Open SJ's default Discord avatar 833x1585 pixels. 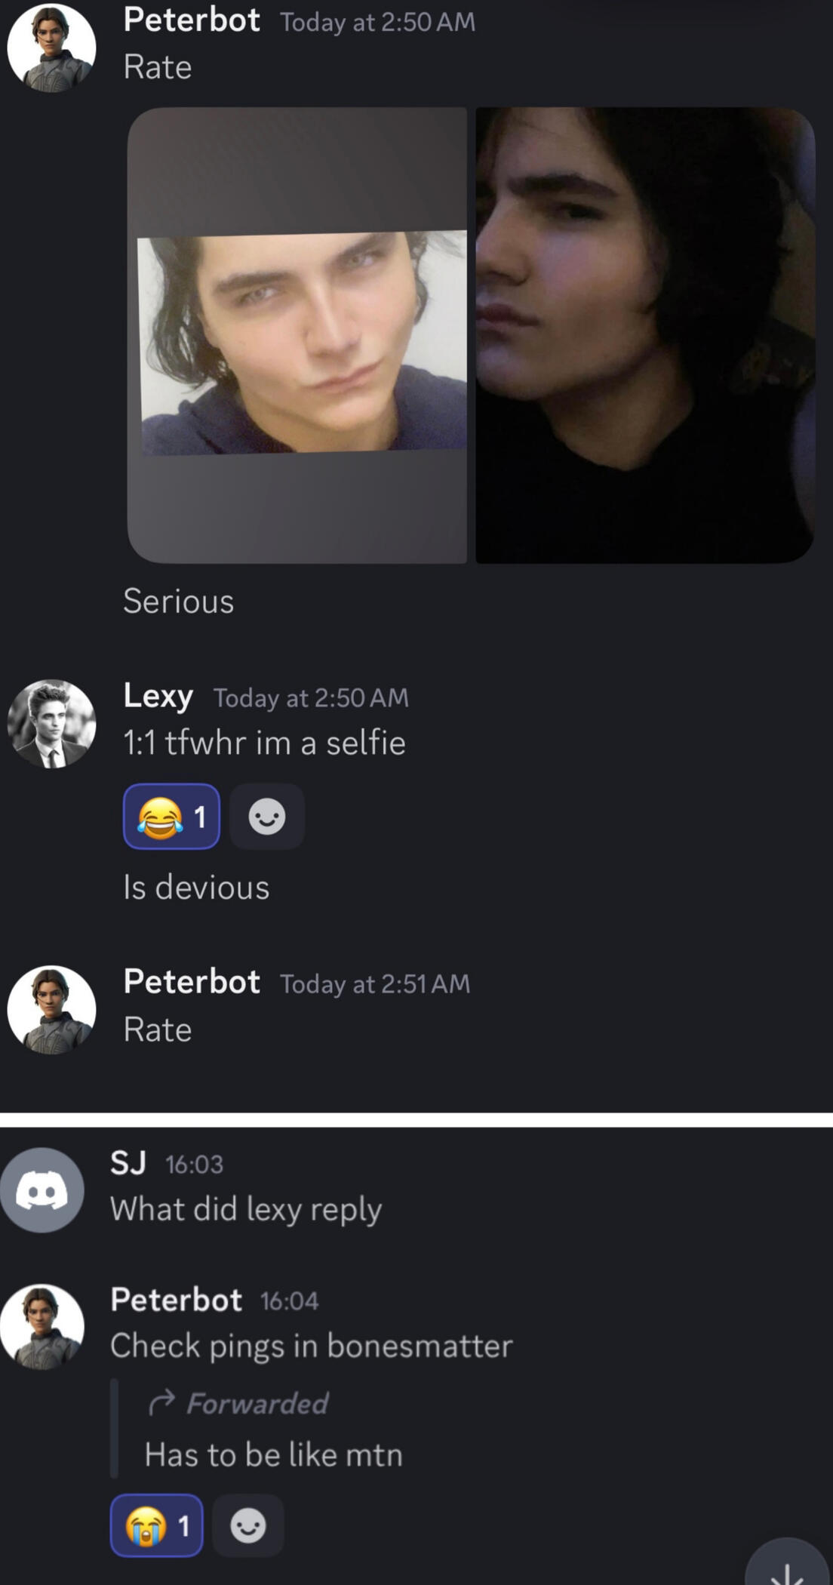[x=42, y=1190]
